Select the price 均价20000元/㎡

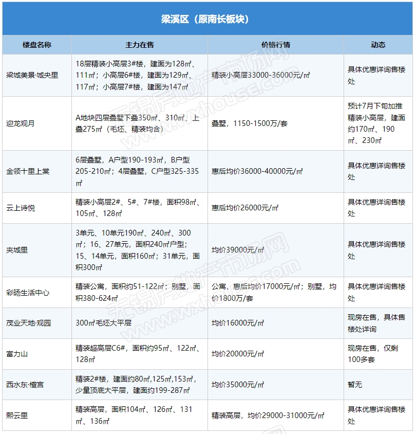237,354
